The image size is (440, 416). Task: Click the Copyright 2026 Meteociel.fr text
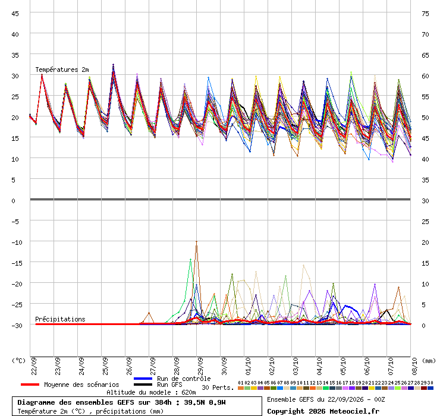click(x=323, y=411)
